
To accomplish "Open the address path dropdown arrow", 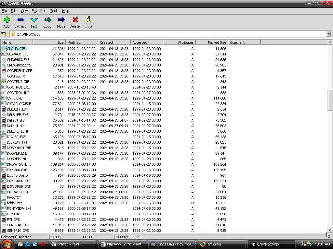I will [x=328, y=34].
